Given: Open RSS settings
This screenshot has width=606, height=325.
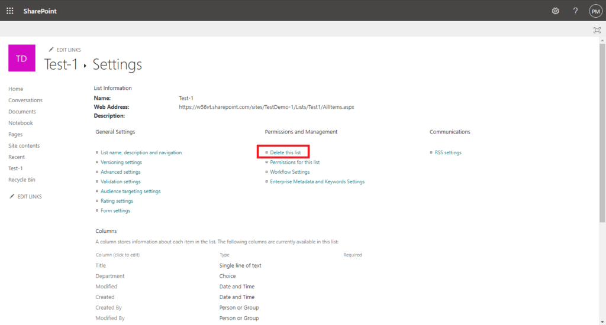Looking at the screenshot, I should pos(448,152).
